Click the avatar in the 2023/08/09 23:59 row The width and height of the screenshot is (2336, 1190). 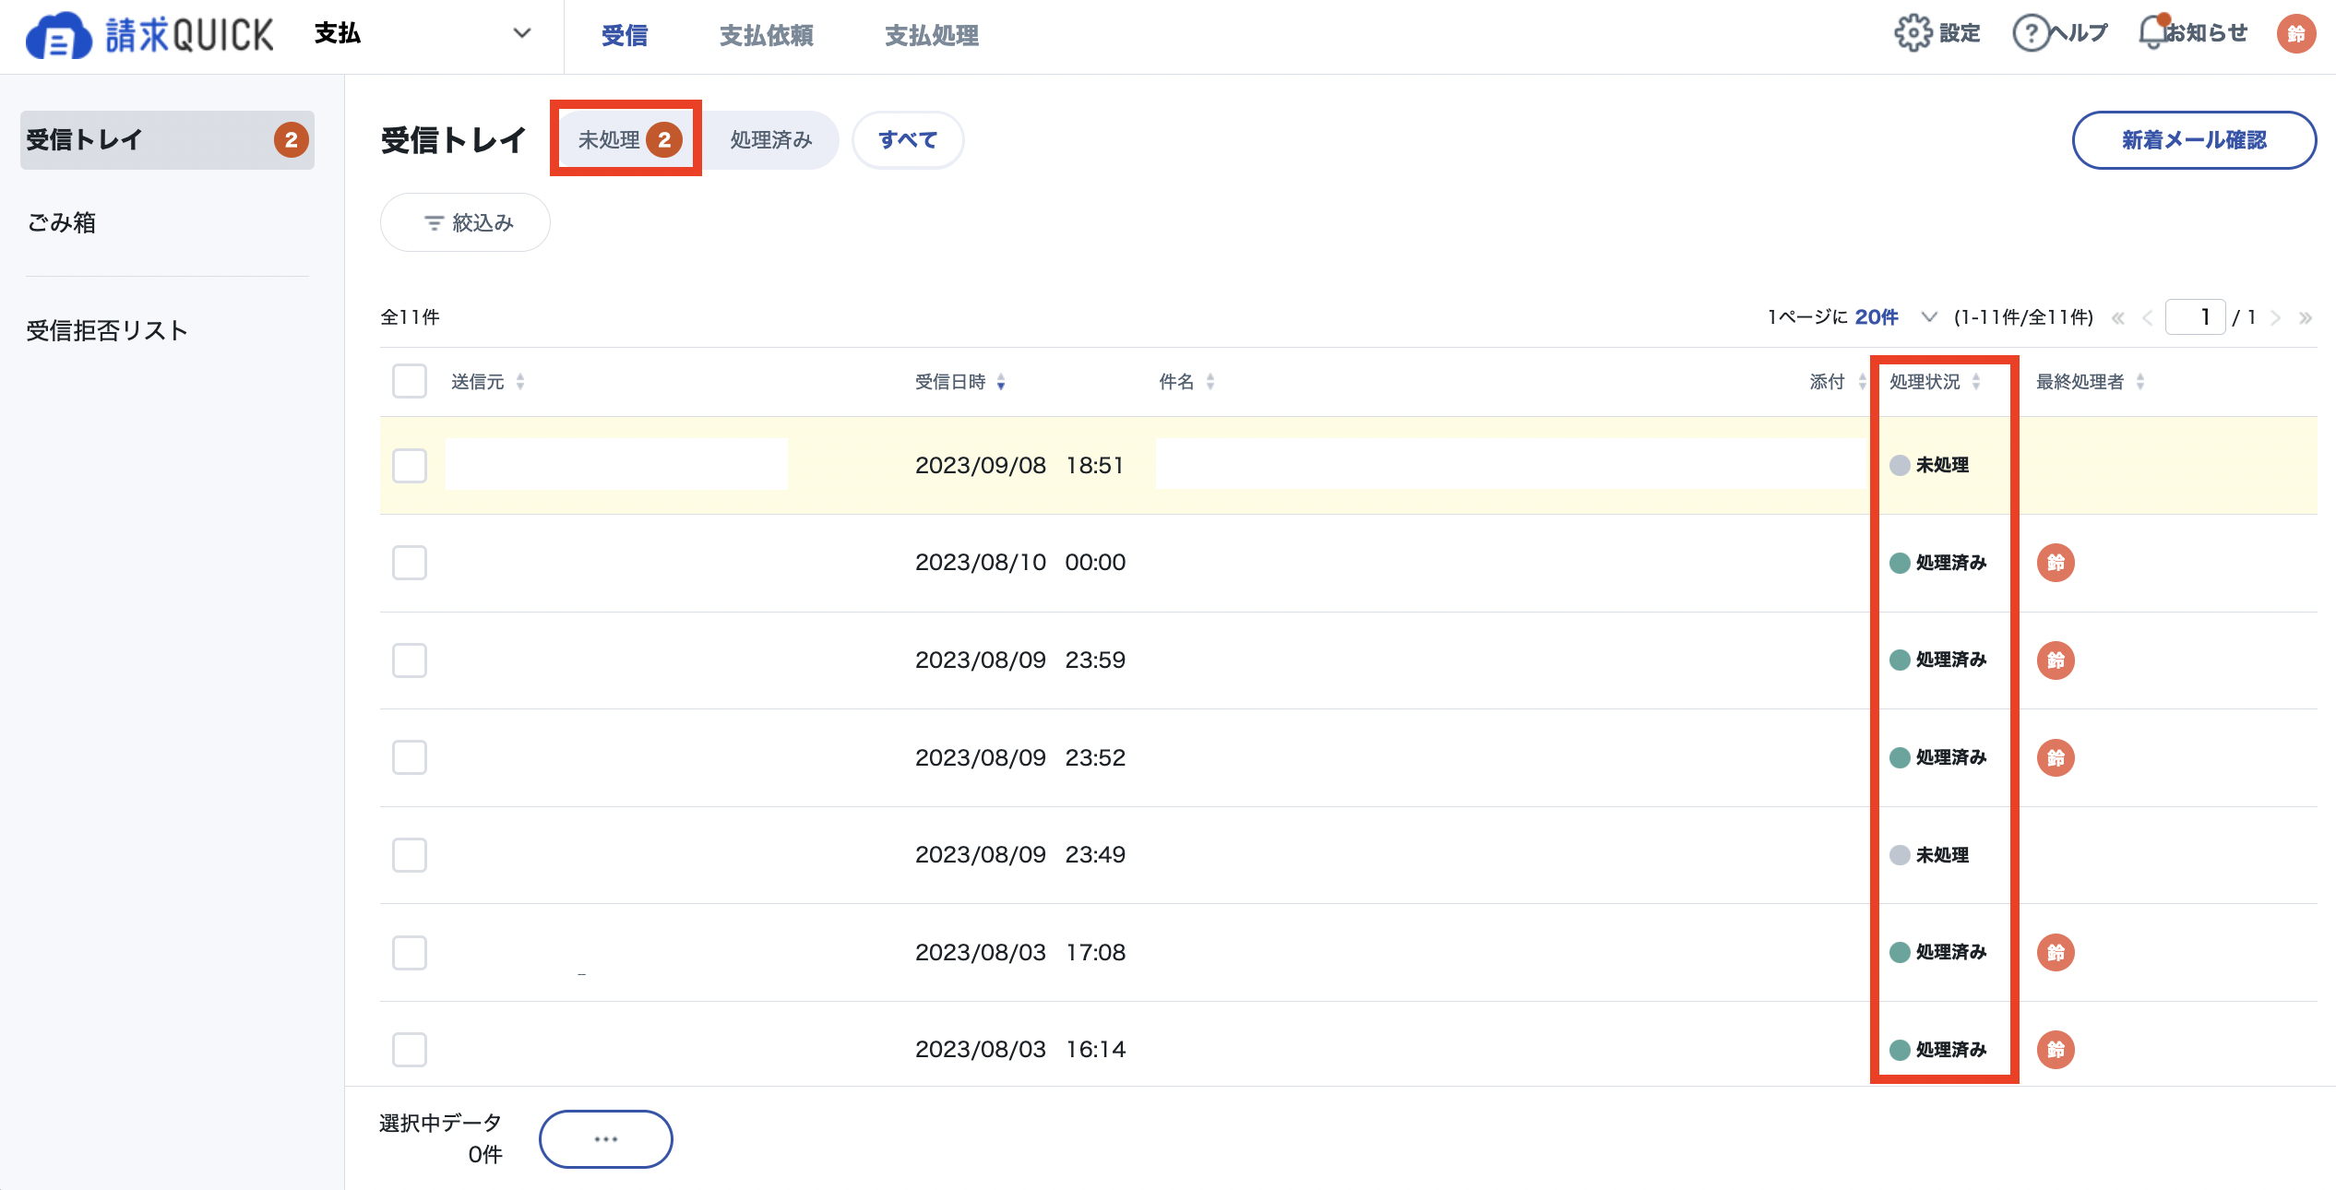2056,660
